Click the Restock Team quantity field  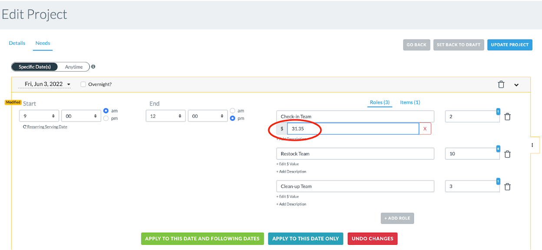pos(472,154)
